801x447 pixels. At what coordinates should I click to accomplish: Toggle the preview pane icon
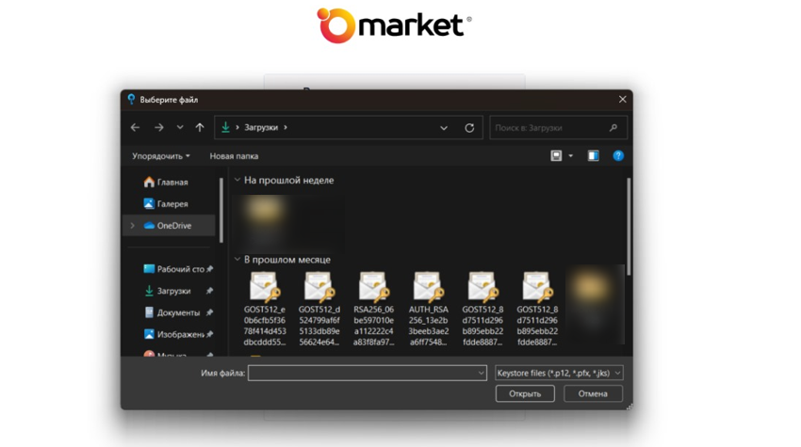[593, 156]
